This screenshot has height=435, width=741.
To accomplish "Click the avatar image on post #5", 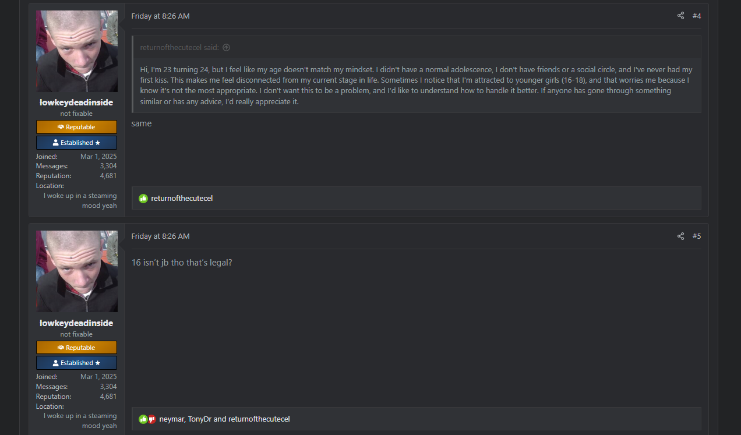I will click(x=77, y=271).
